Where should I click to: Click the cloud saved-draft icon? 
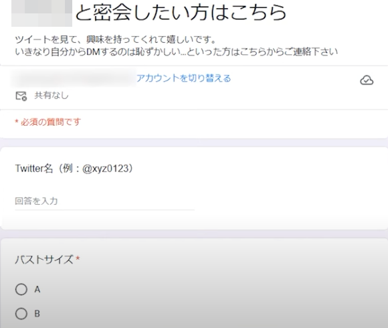(x=367, y=80)
